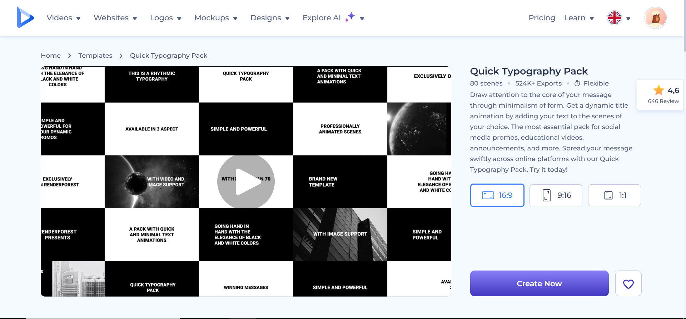Click the Flexible stopwatch icon

(577, 83)
